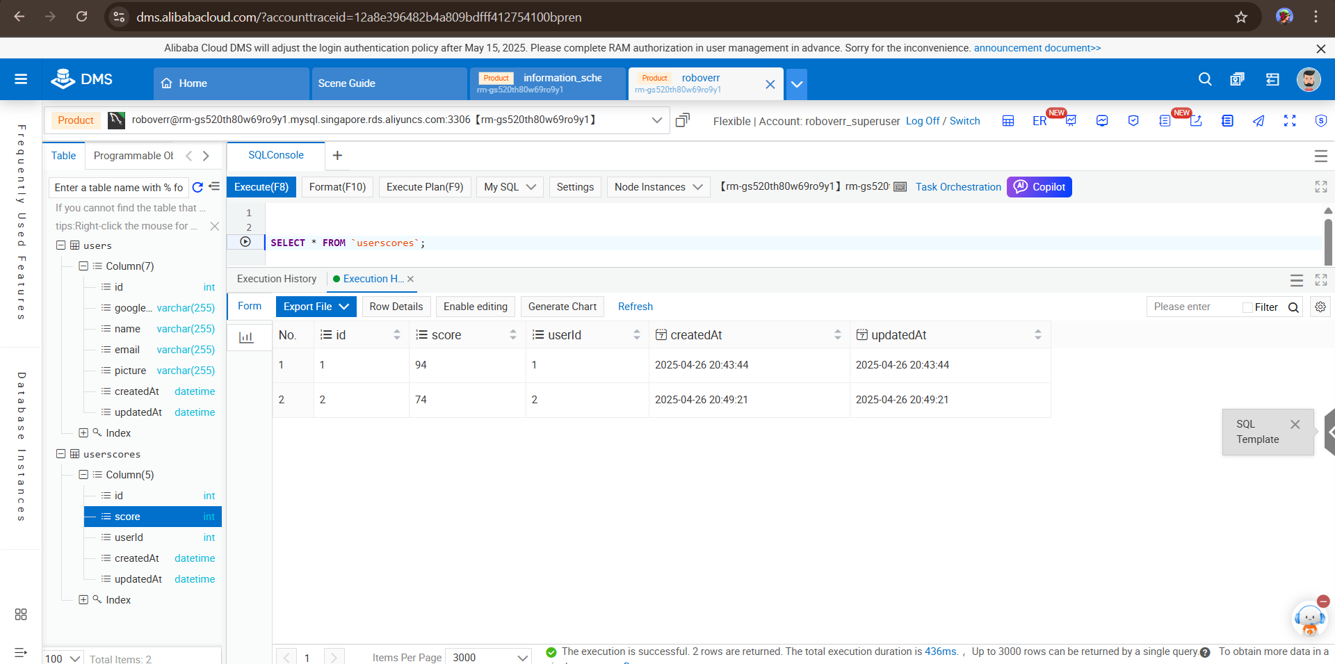Collapse the userscores Column(5) node
Image resolution: width=1335 pixels, height=664 pixels.
(x=83, y=474)
